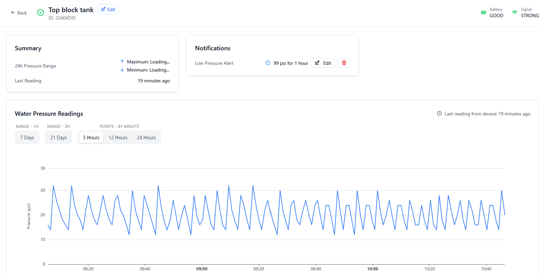Click the Notifications card heading

click(213, 48)
